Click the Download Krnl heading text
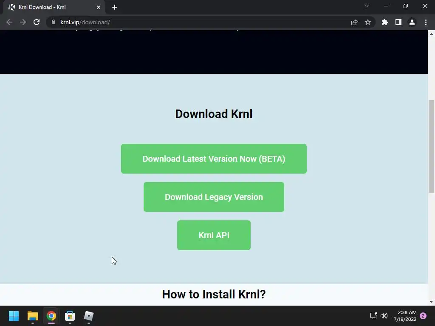Viewport: 435px width, 326px height. pos(214,114)
